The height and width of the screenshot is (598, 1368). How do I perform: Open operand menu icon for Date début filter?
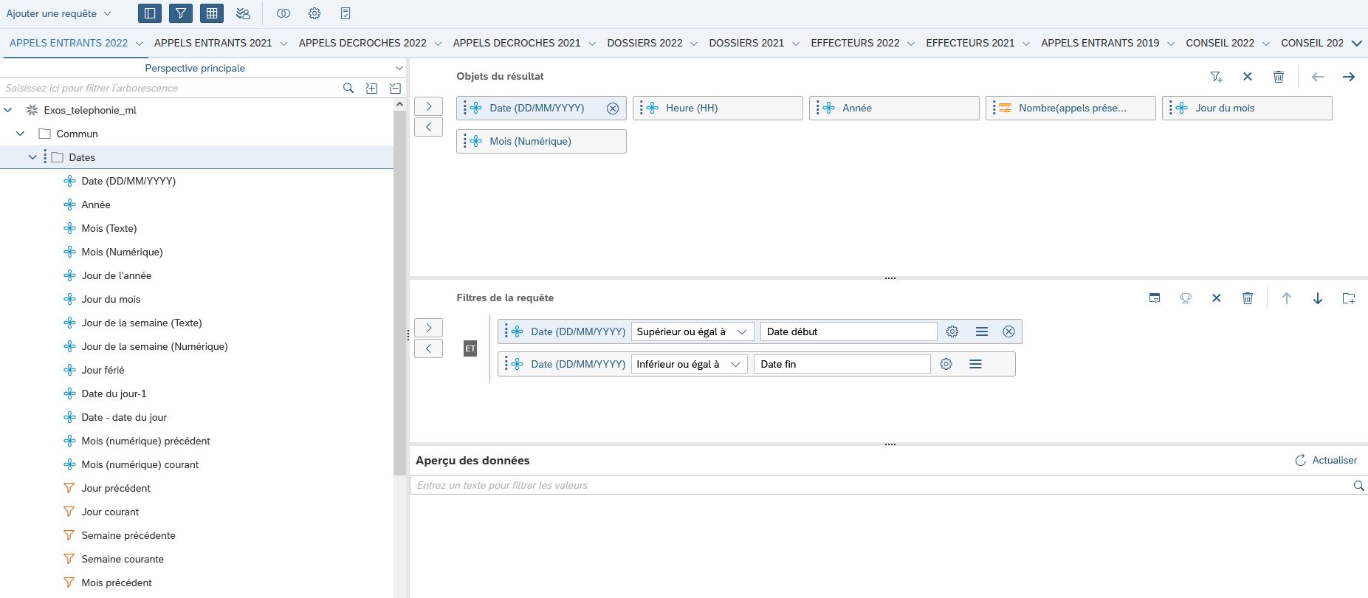[x=982, y=331]
